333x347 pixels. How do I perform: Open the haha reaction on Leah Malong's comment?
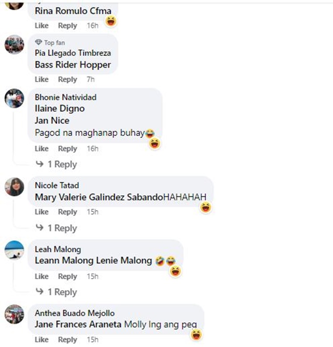click(175, 271)
